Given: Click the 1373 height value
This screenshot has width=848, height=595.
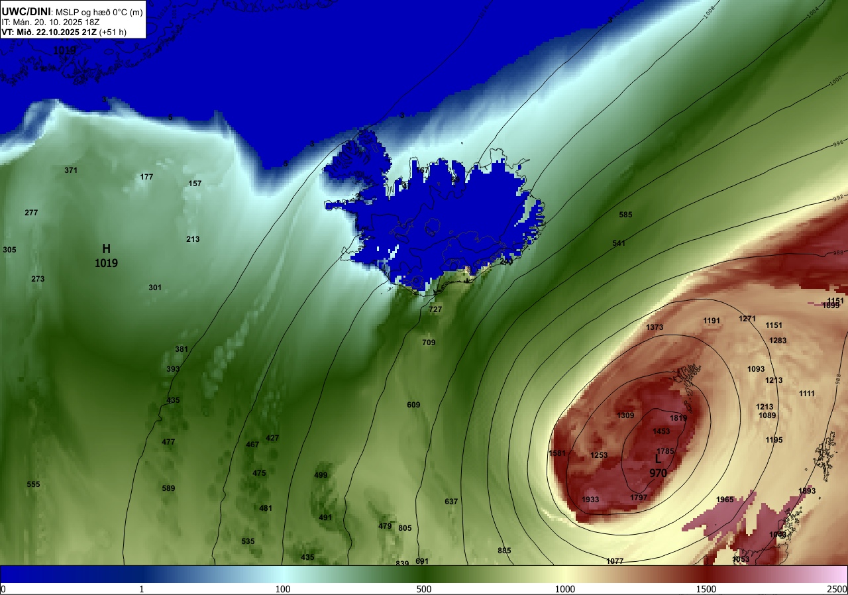Looking at the screenshot, I should [x=654, y=327].
